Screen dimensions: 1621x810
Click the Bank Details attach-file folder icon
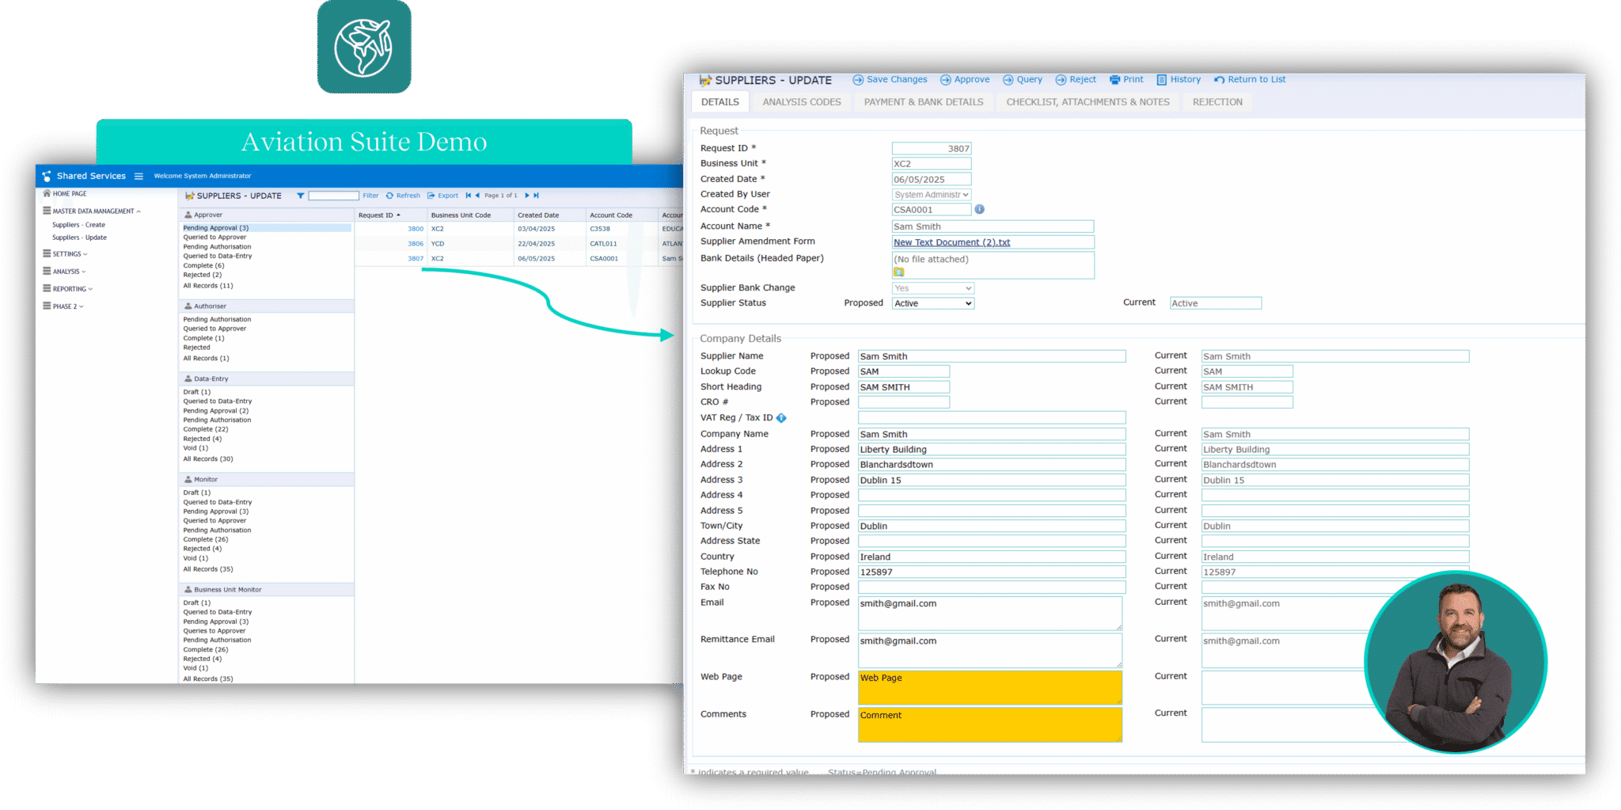click(x=898, y=272)
